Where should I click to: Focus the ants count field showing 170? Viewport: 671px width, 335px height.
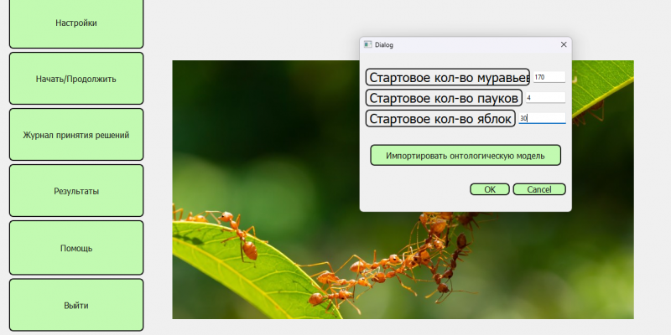tap(549, 77)
